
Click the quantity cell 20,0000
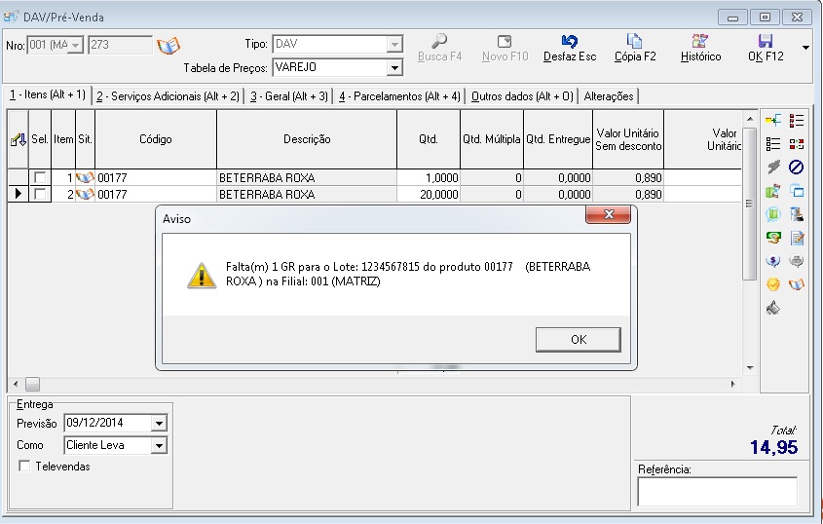[x=429, y=194]
